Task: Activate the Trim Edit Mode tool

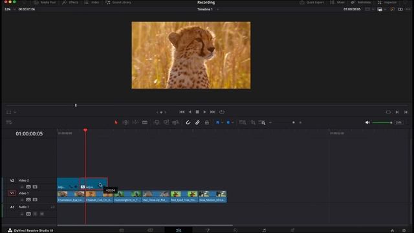Action: [x=125, y=122]
